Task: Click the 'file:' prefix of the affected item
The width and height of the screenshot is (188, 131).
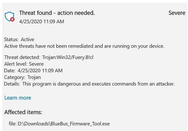Action: pyautogui.click(x=12, y=124)
